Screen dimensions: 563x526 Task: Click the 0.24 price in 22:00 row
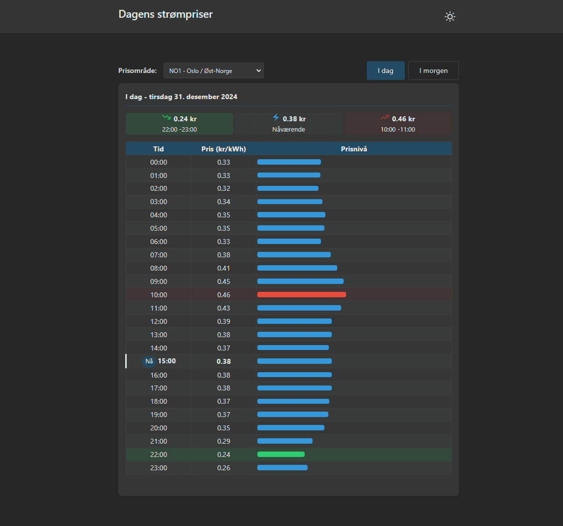224,455
